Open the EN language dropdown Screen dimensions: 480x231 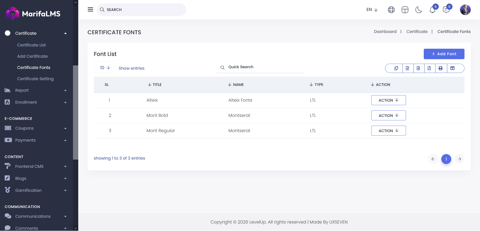372,10
